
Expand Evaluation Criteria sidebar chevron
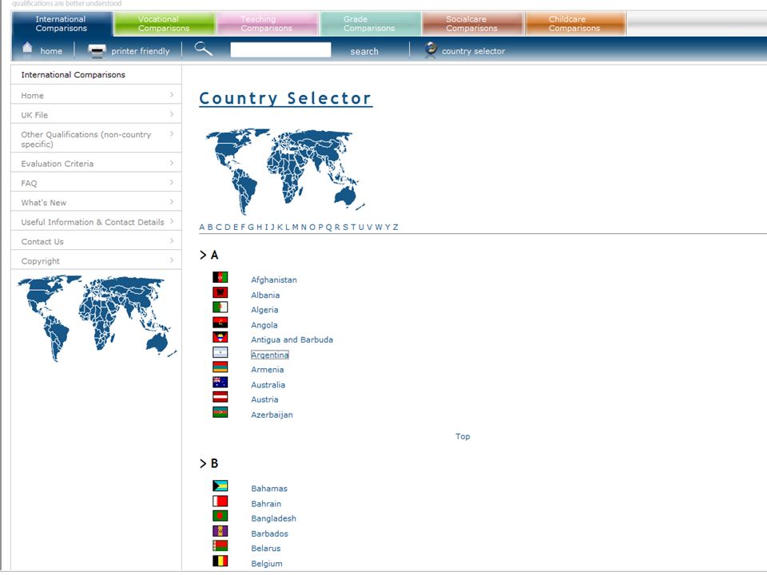172,163
